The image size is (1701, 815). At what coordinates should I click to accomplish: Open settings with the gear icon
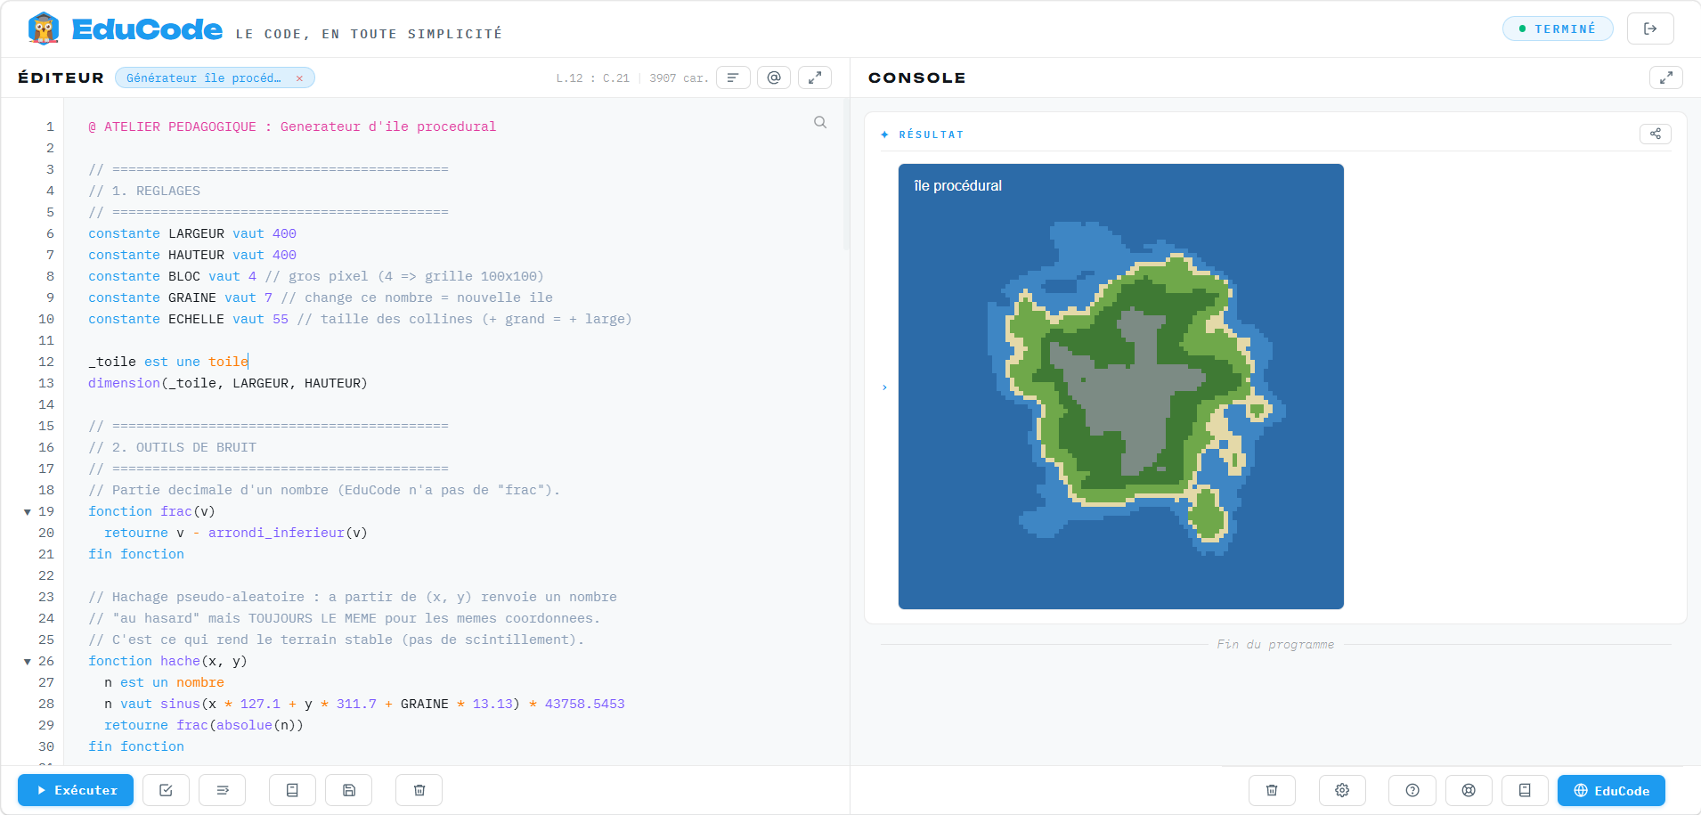(1342, 790)
